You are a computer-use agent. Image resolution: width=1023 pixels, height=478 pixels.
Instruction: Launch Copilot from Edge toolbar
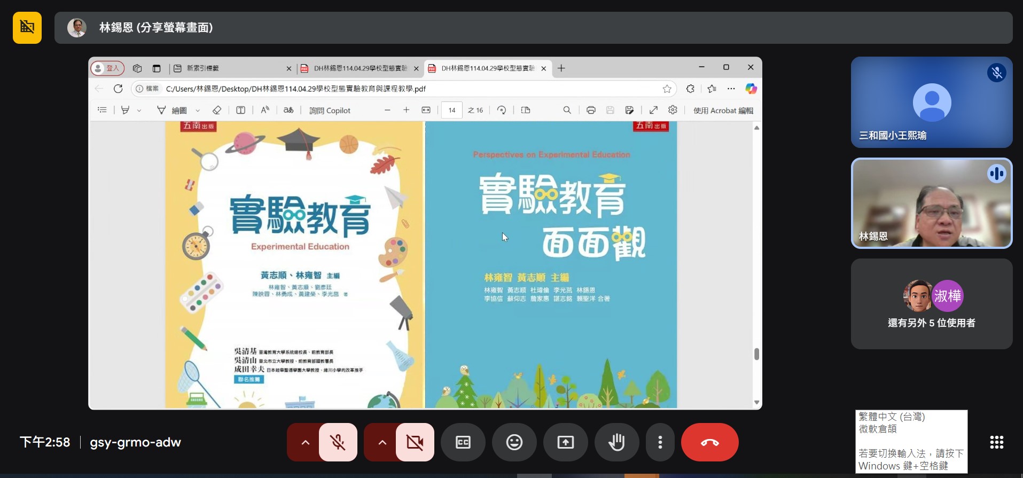click(751, 89)
